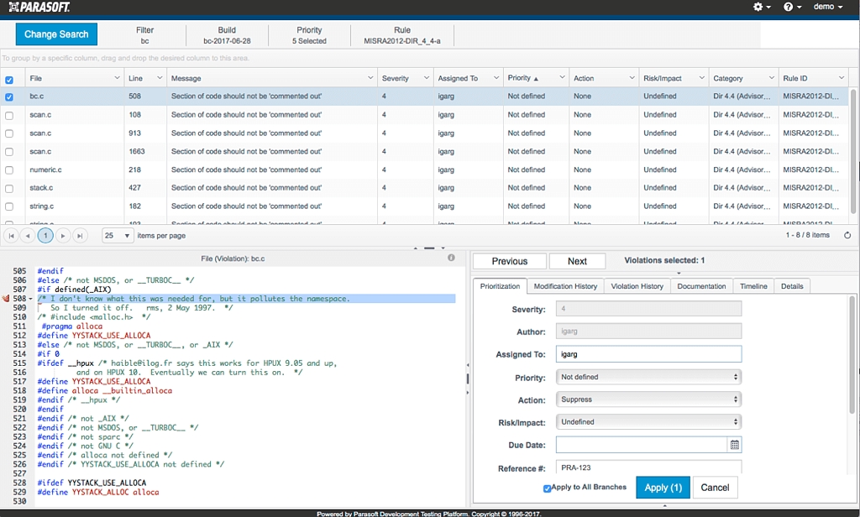Check the numeric.c line 218 row
The width and height of the screenshot is (860, 517).
[x=9, y=170]
